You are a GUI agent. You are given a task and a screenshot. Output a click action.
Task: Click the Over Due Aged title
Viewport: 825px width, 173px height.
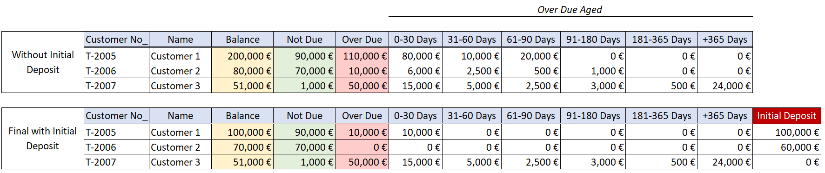570,9
